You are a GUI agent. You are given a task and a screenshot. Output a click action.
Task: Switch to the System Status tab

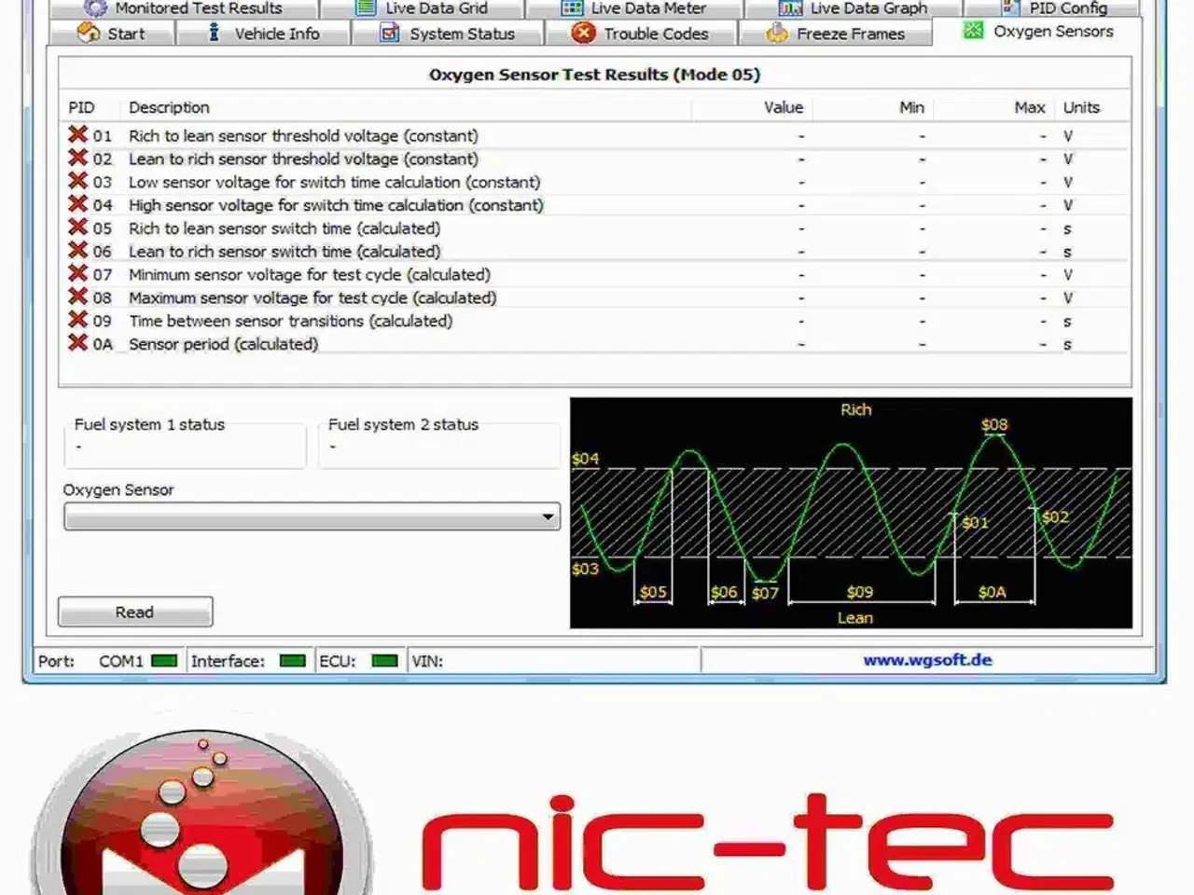pos(448,34)
